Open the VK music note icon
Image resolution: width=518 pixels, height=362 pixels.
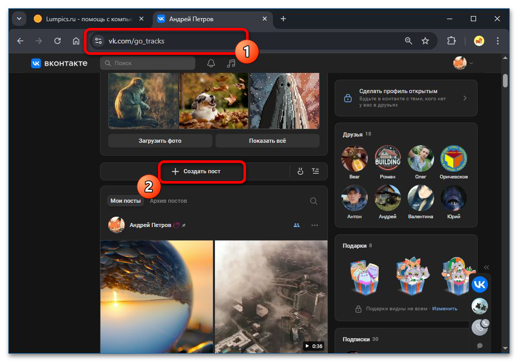click(231, 63)
